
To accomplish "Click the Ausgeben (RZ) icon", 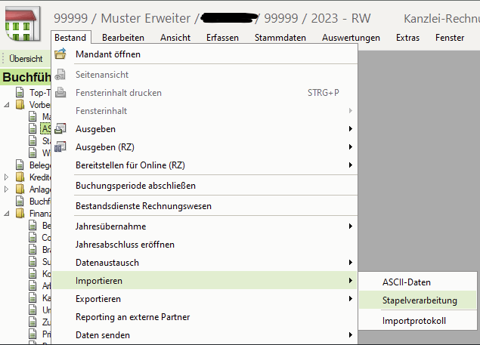I will (60, 146).
